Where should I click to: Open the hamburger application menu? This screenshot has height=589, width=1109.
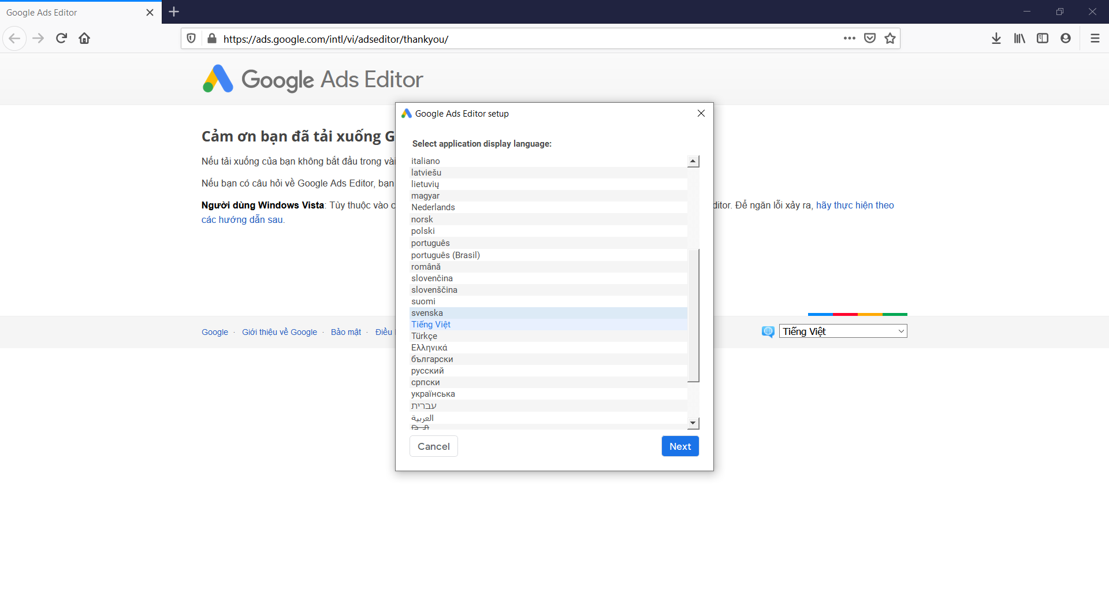coord(1095,39)
